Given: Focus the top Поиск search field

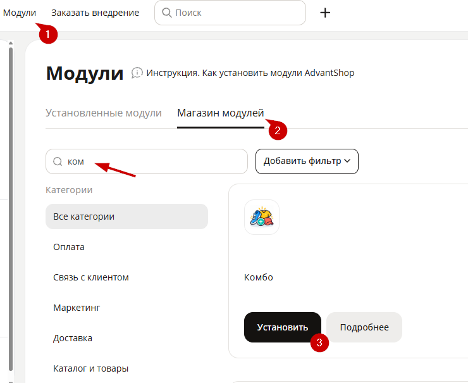Looking at the screenshot, I should point(230,13).
